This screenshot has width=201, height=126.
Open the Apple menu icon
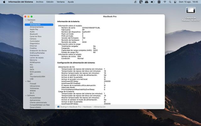tap(4, 2)
